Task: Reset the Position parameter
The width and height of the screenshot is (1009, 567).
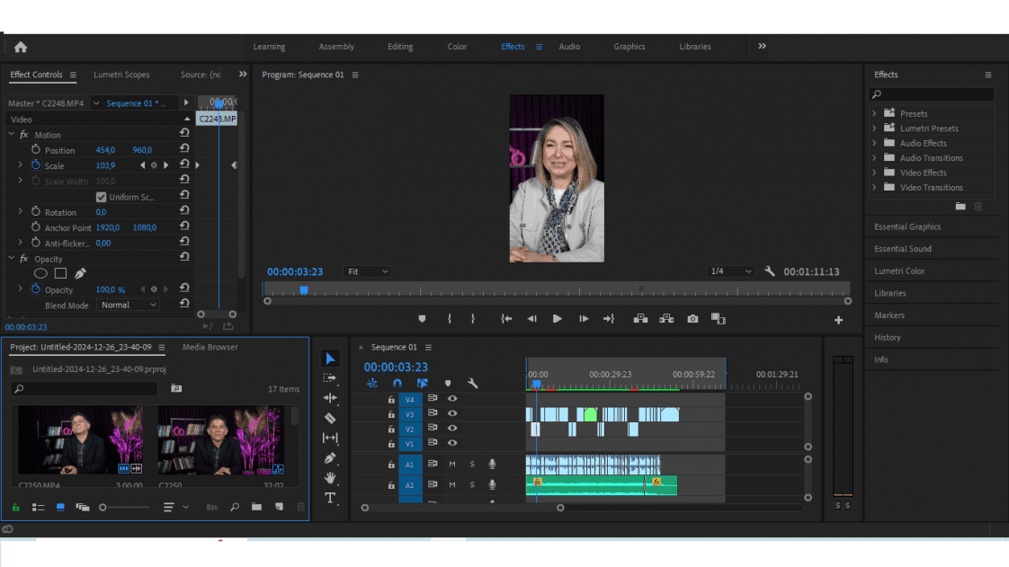Action: [184, 149]
